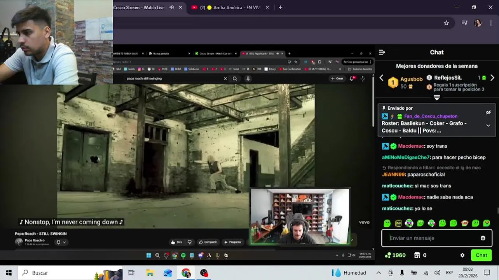Pick the first green blob emote
This screenshot has width=499, height=280.
point(387,223)
